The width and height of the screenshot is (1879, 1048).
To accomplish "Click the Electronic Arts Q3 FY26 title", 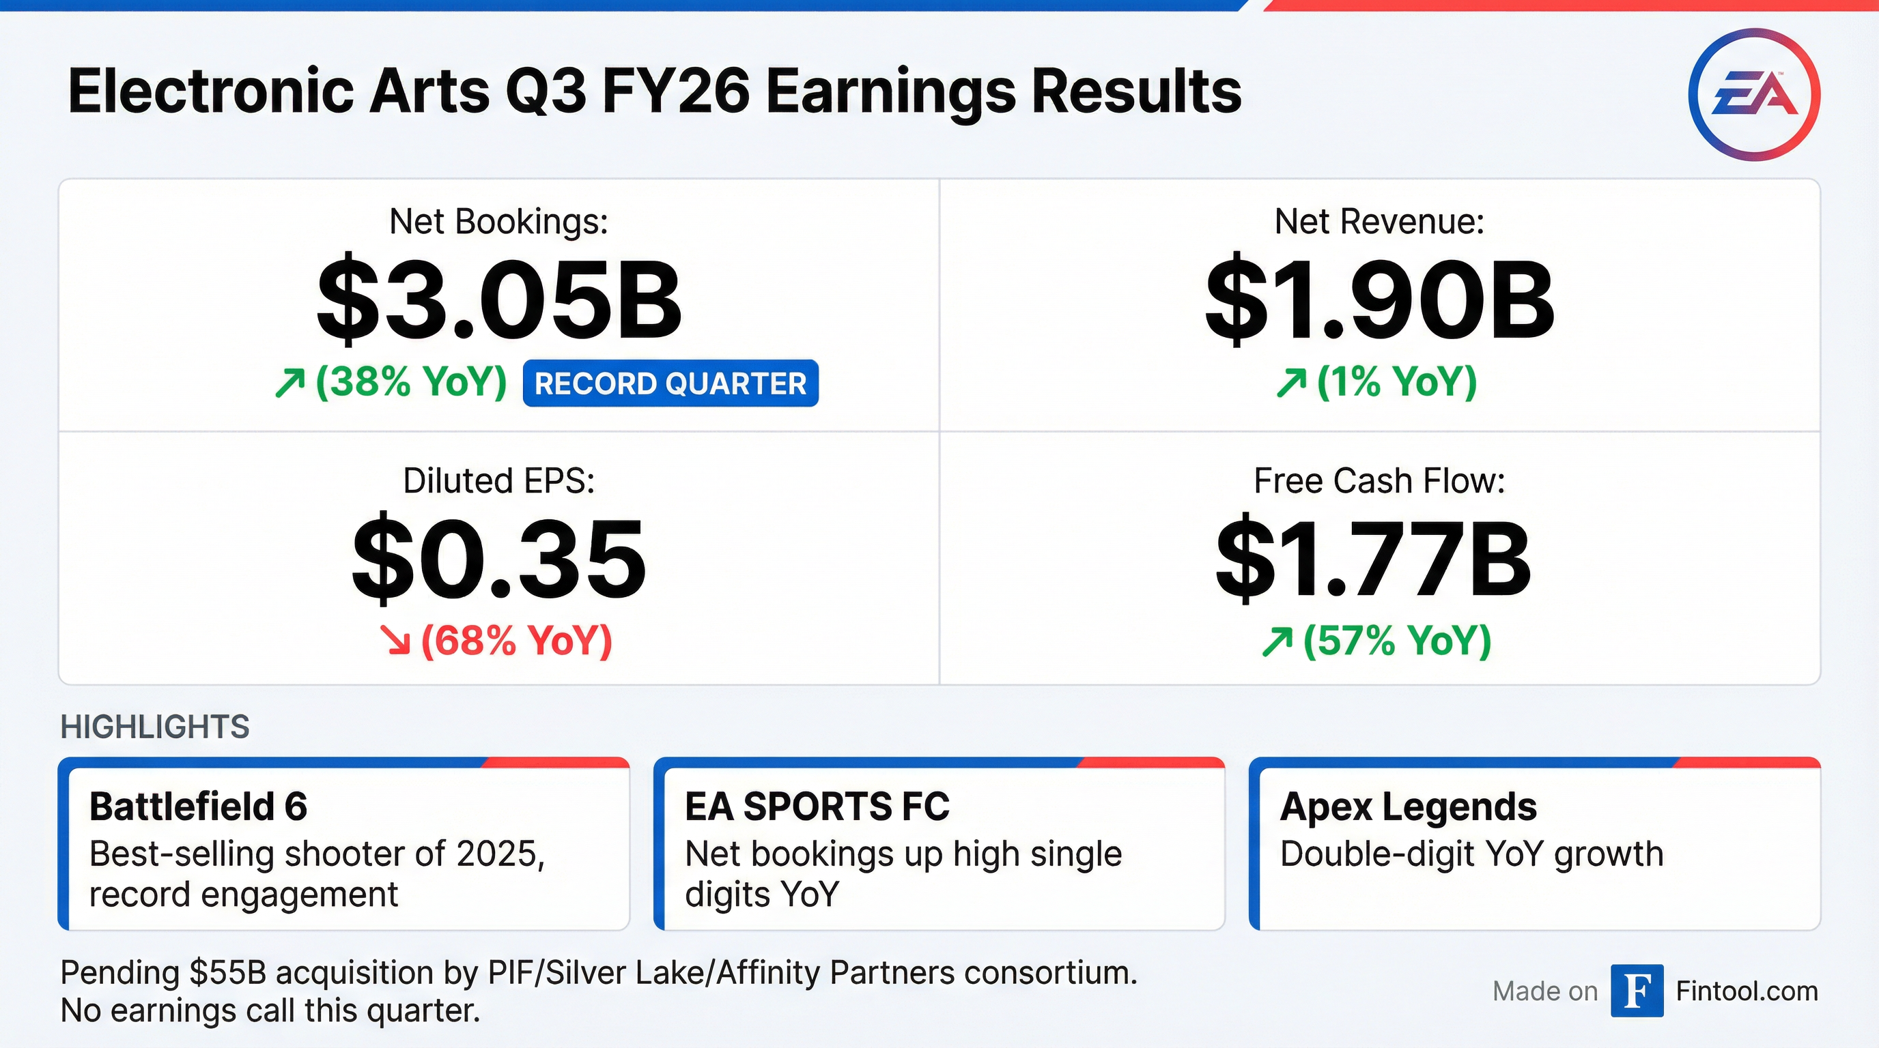I will [654, 93].
